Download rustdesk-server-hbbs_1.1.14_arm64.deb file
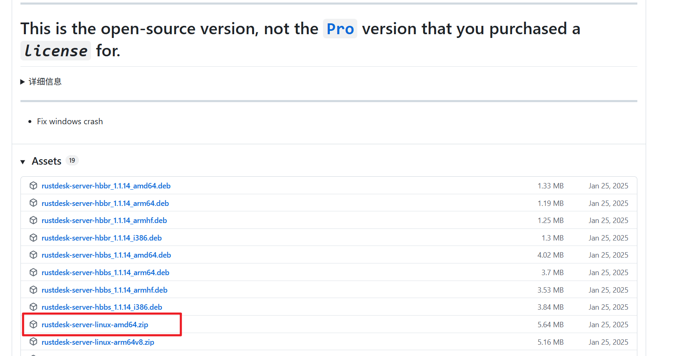Viewport: 682px width, 356px height. point(105,273)
